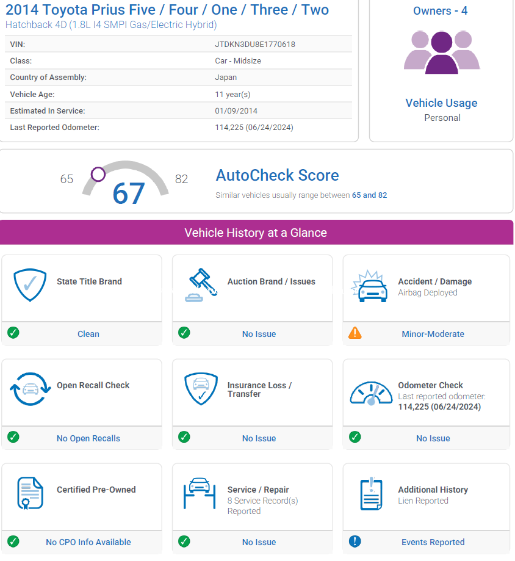The image size is (515, 561).
Task: Click the 65 low end gauge number
Action: (67, 179)
